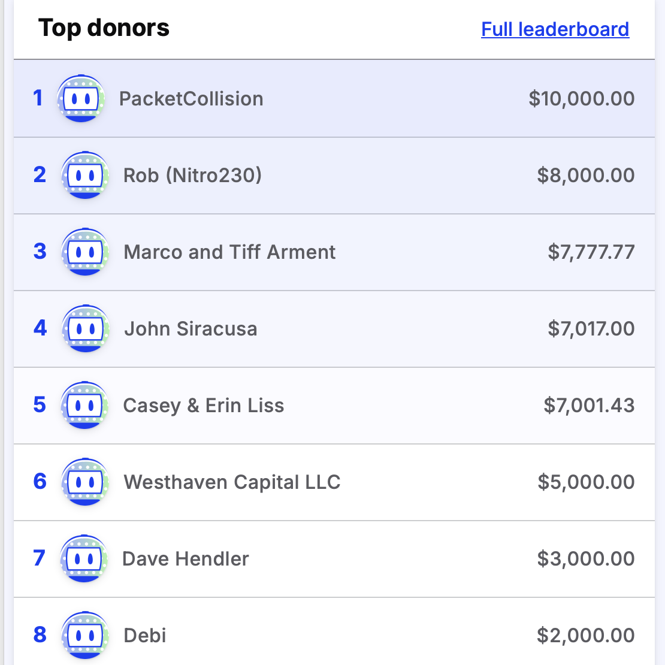Click the $7,777.77 donation amount
The width and height of the screenshot is (665, 665).
coord(591,252)
